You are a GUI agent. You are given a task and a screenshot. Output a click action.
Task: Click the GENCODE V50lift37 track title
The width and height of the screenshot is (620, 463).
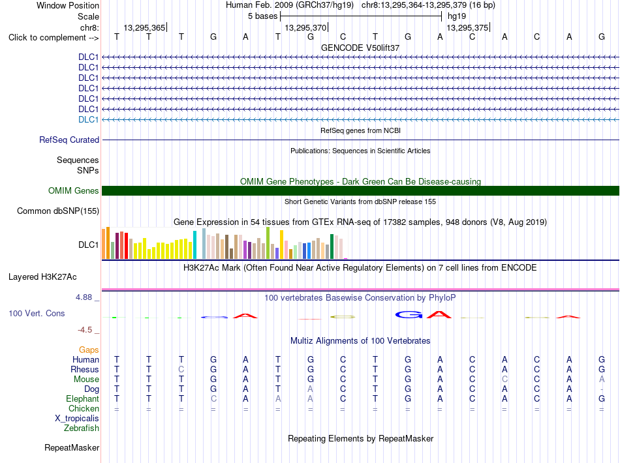[x=360, y=48]
